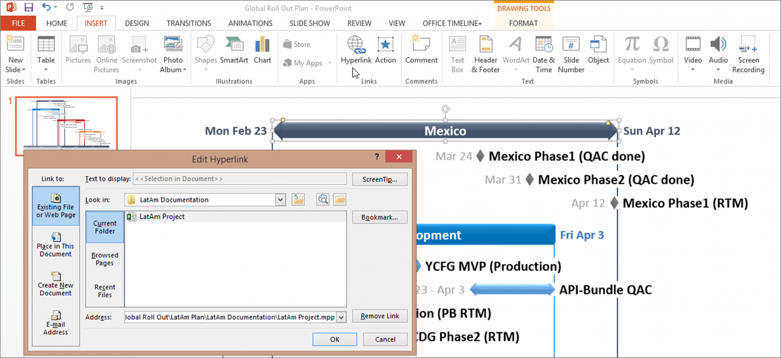The height and width of the screenshot is (358, 781).
Task: Go up one folder in dialog
Action: [x=298, y=199]
